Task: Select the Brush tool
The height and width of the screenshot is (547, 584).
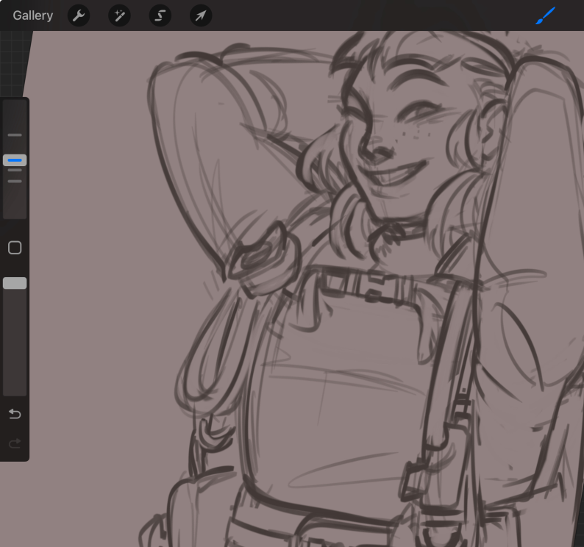Action: coord(546,15)
